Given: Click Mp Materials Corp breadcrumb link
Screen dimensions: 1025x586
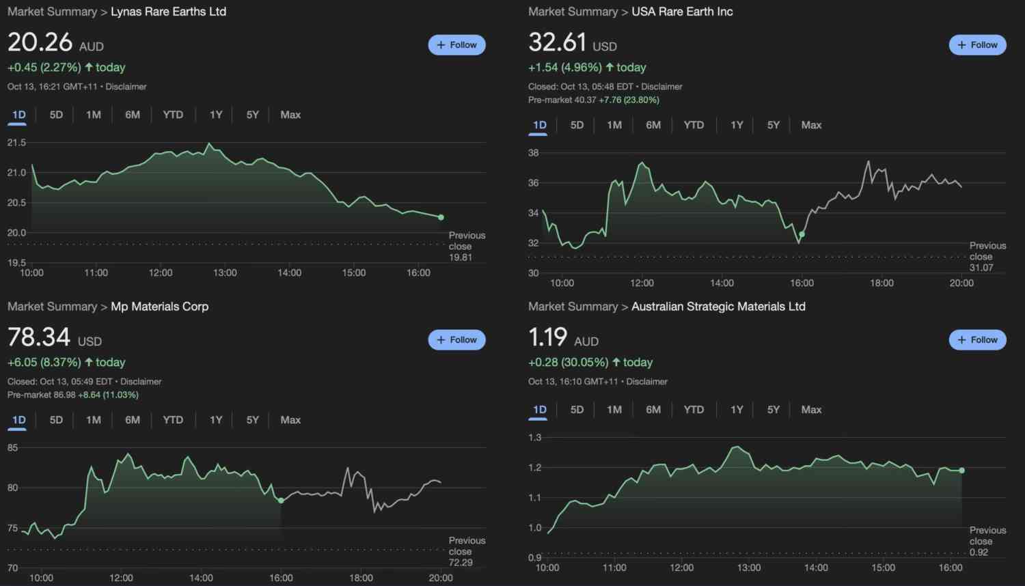Looking at the screenshot, I should (159, 306).
